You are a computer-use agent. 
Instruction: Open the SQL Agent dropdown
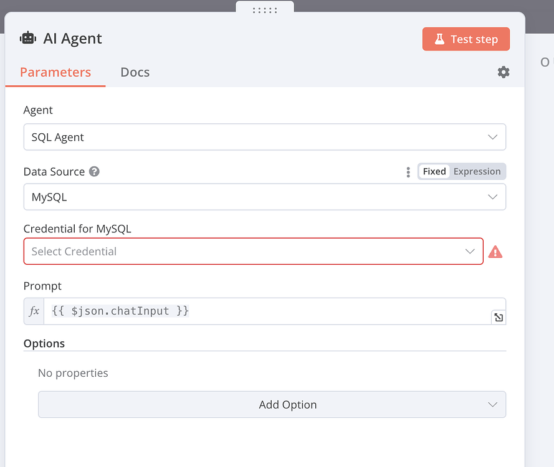point(265,136)
